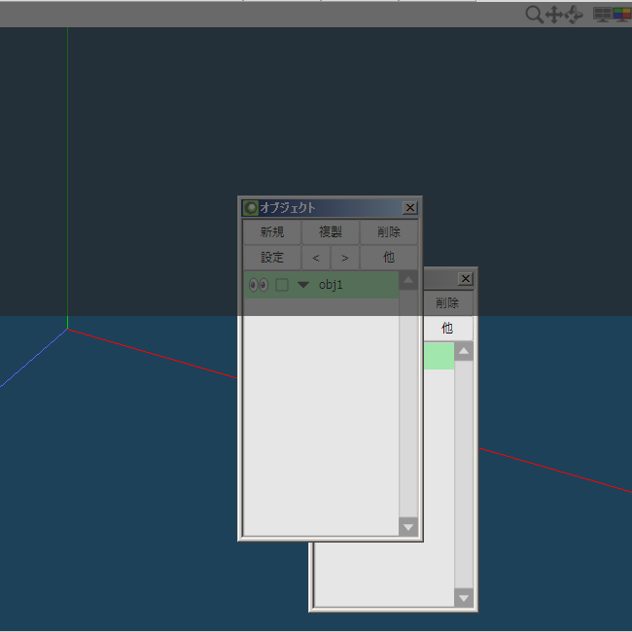Click the オブジェクト title bar text

pyautogui.click(x=288, y=208)
